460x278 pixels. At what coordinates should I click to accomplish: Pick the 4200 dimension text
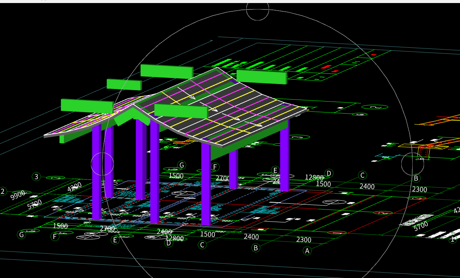tap(75, 187)
